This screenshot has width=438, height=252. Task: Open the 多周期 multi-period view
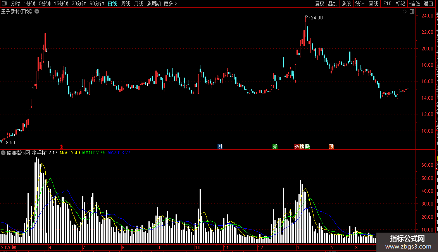pyautogui.click(x=153, y=3)
